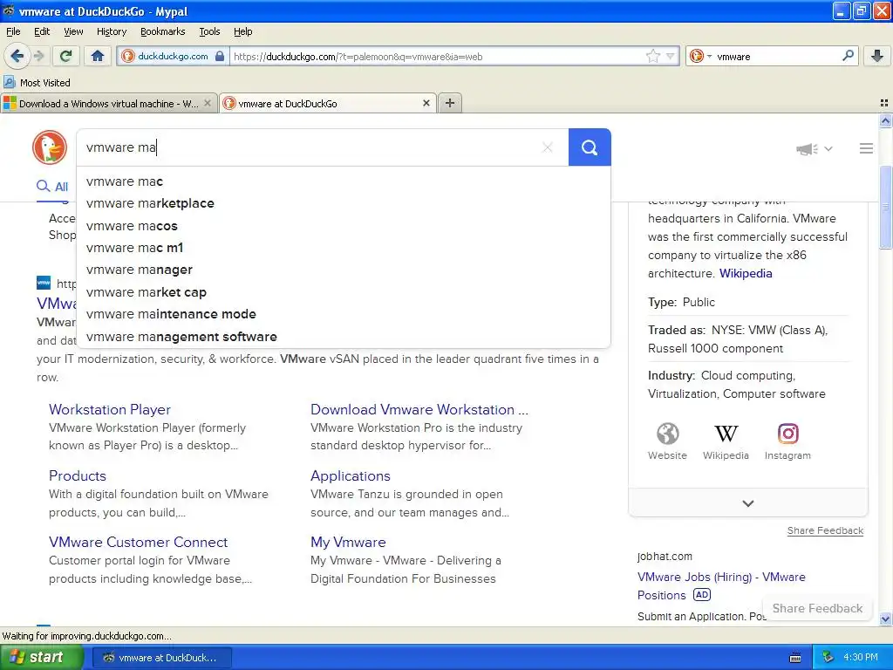
Task: Open the View menu
Action: pos(73,31)
